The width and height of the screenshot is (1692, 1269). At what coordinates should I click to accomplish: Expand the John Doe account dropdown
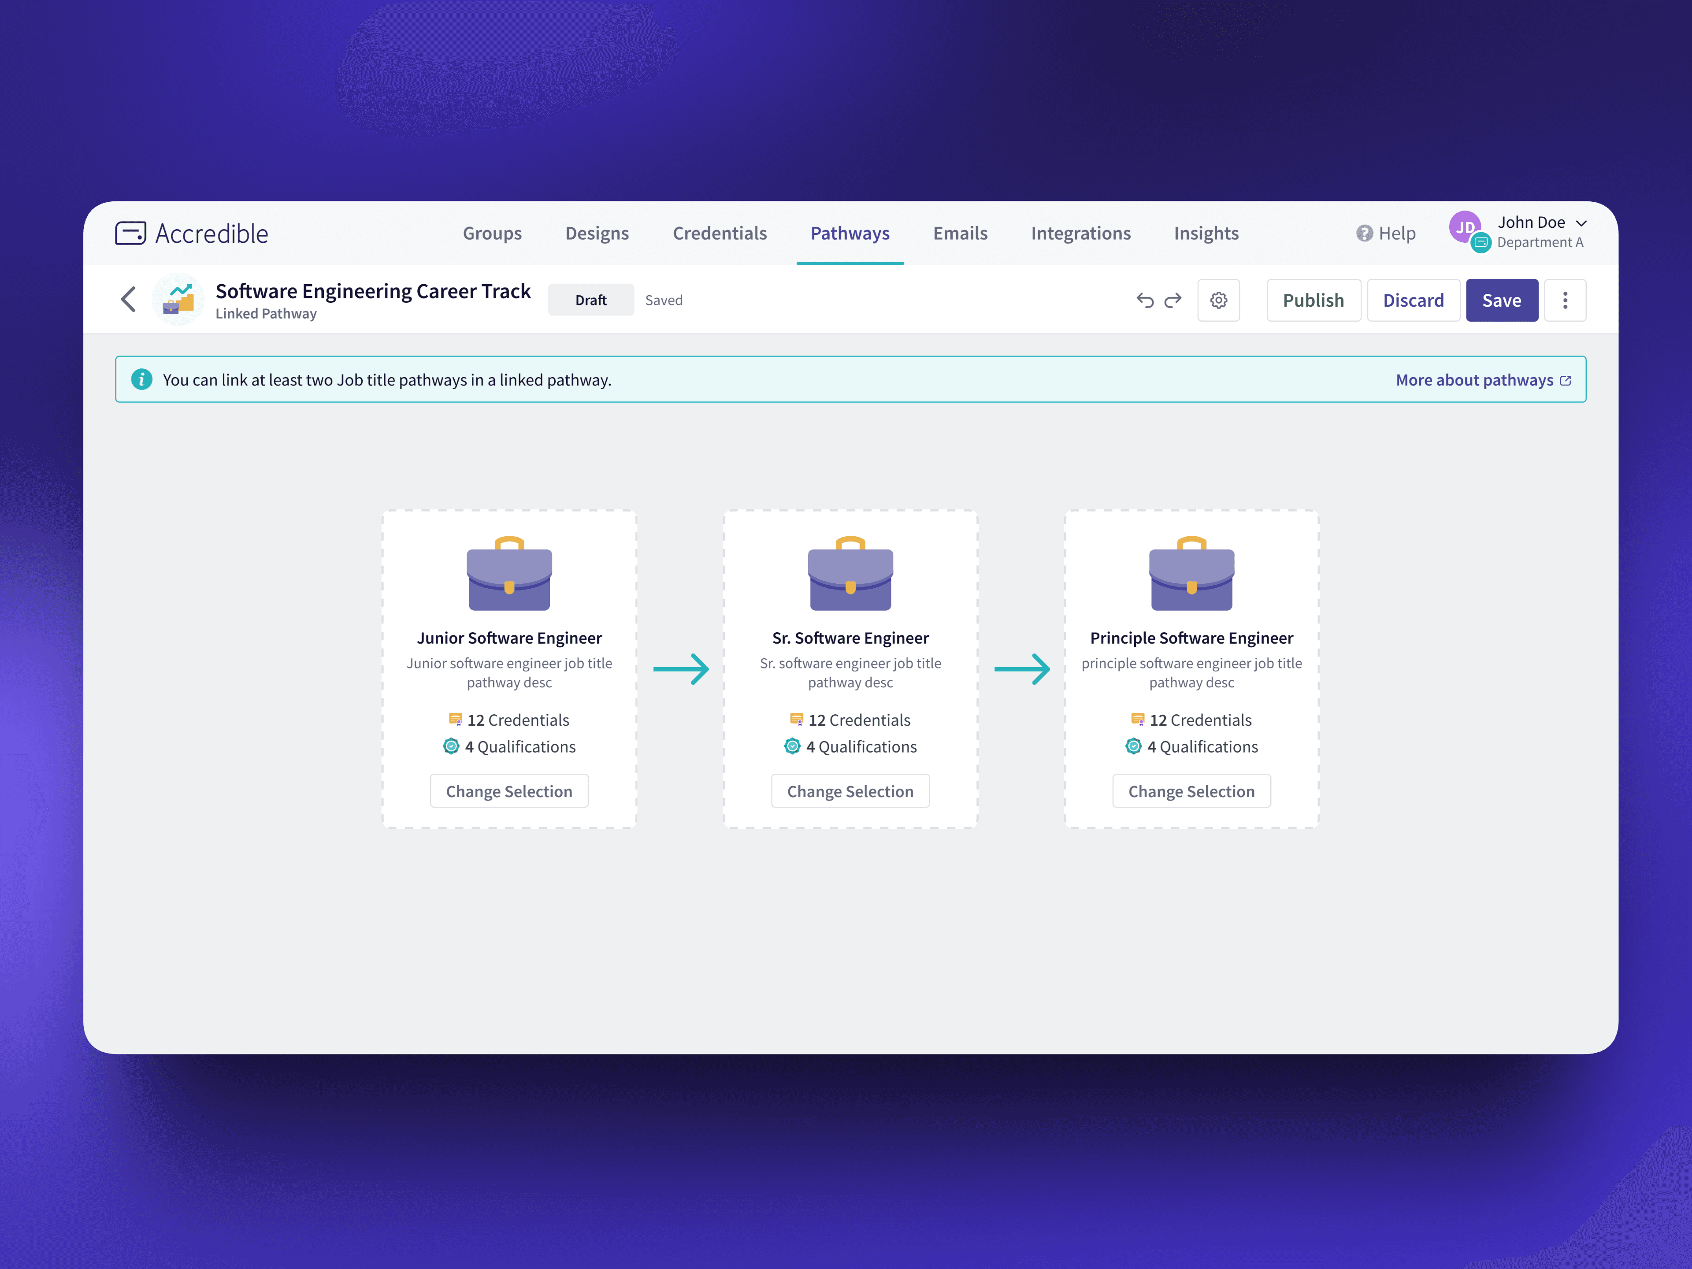point(1581,223)
